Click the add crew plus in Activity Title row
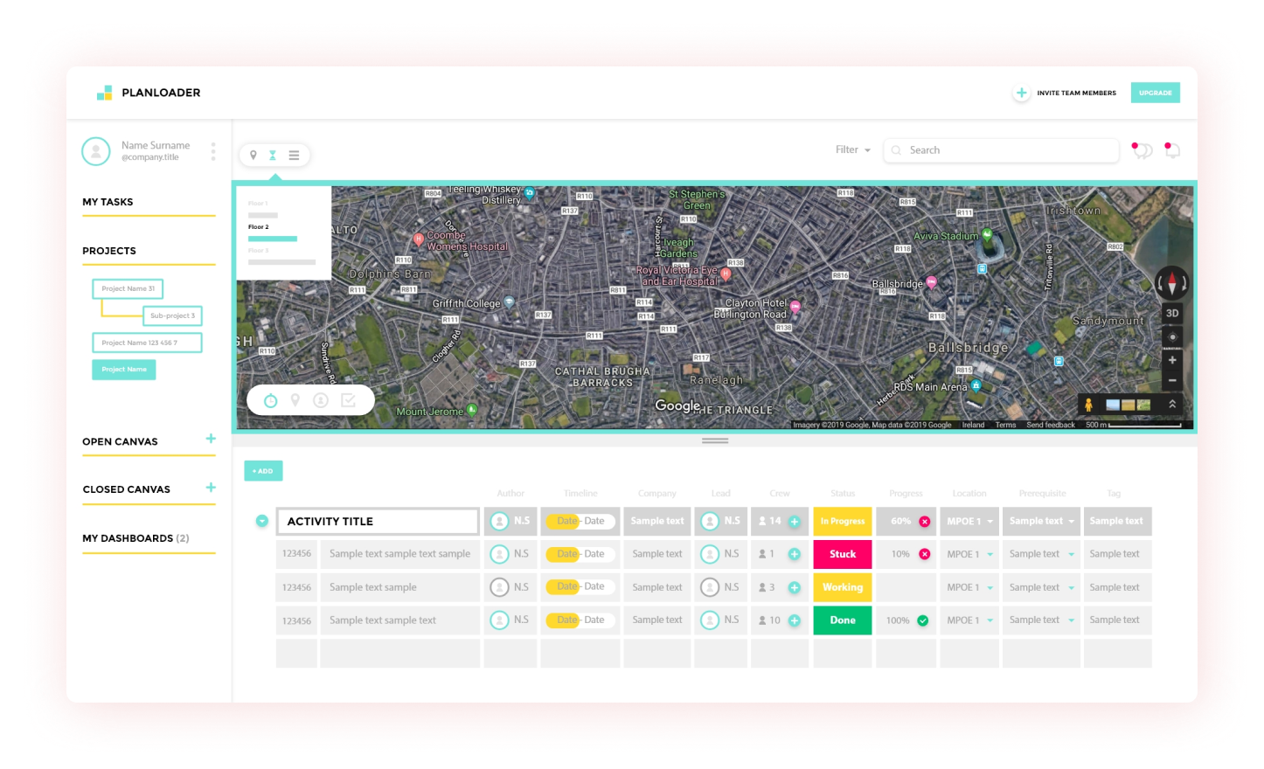 coord(795,522)
